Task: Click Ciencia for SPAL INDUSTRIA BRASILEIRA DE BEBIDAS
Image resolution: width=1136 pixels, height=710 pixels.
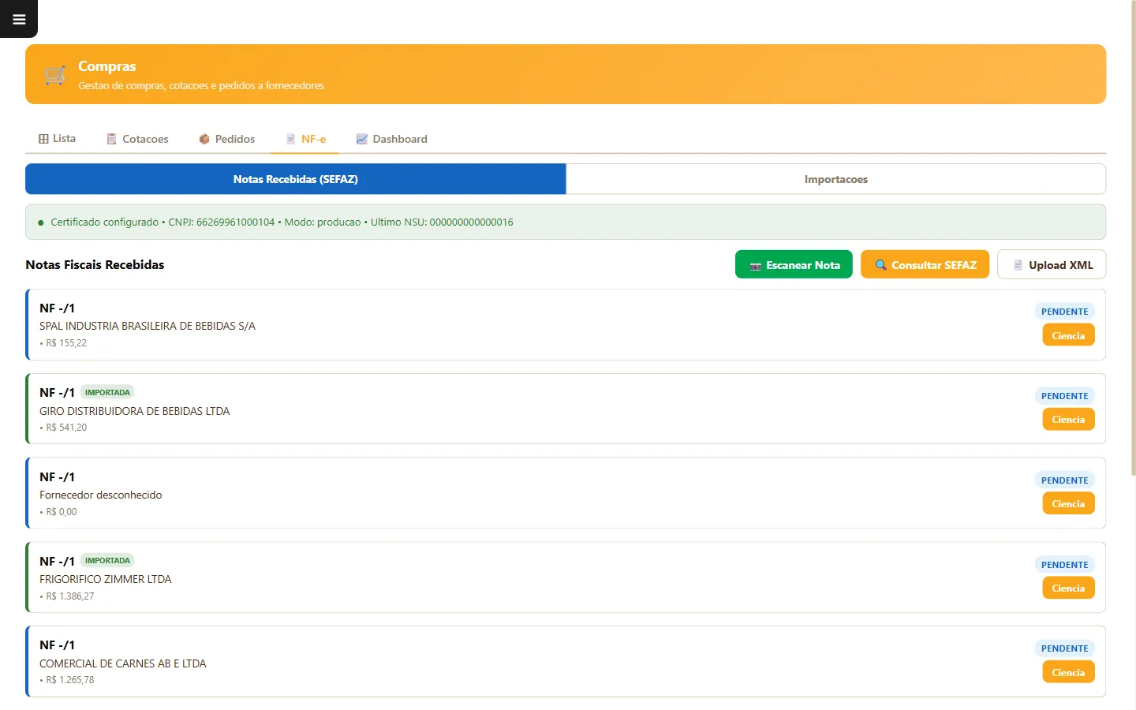Action: point(1068,335)
